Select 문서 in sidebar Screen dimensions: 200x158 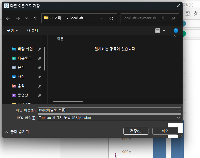(18, 67)
